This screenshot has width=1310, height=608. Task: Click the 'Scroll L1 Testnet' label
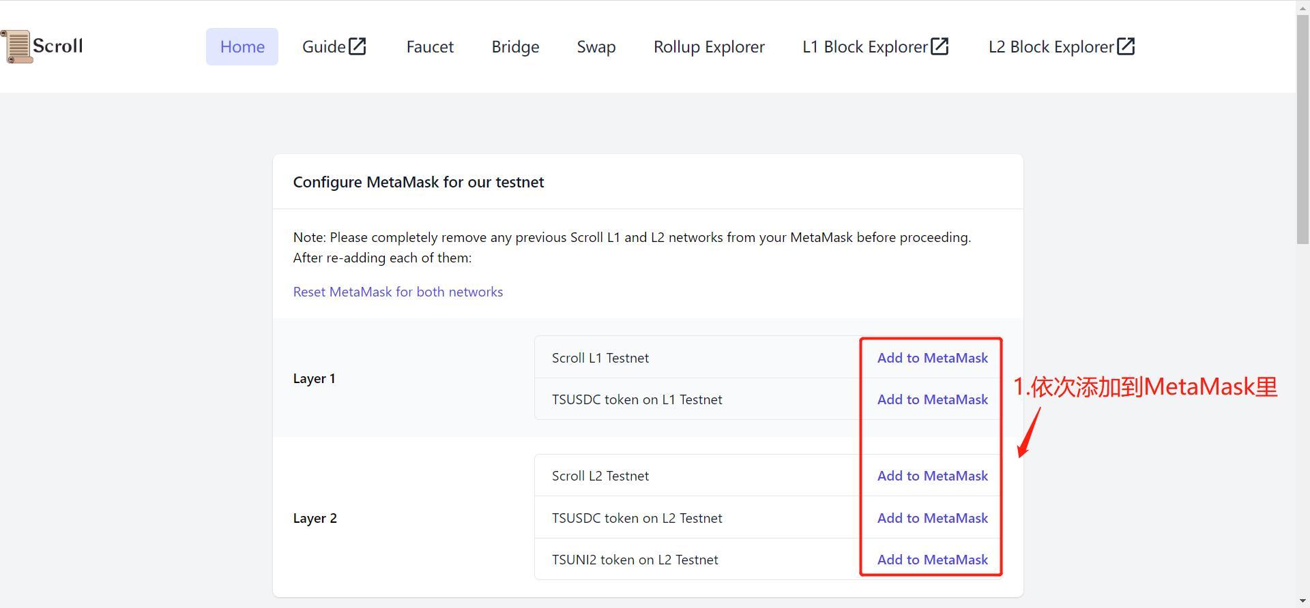pos(600,358)
